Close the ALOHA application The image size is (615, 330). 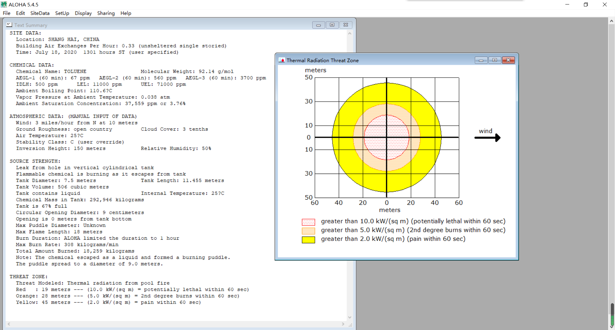point(605,4)
